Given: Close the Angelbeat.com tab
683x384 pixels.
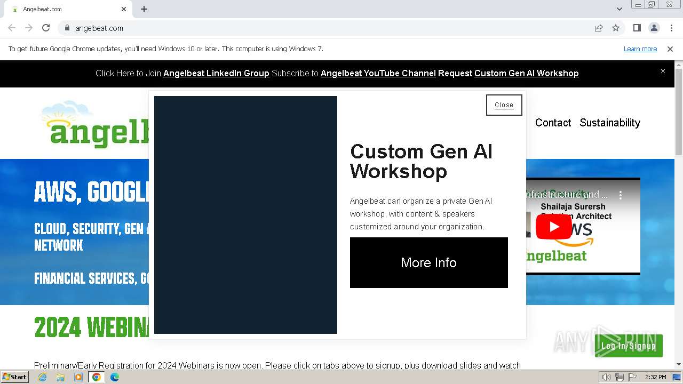Looking at the screenshot, I should (x=124, y=9).
